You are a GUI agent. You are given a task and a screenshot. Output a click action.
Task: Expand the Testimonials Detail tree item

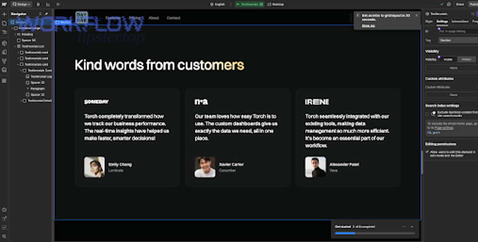click(x=21, y=100)
